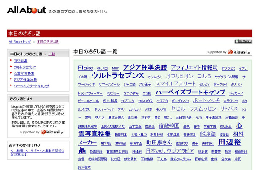The height and width of the screenshot is (170, 260).
Task: Open kizasi.jp logo beside the list heading
Action: coord(239,52)
